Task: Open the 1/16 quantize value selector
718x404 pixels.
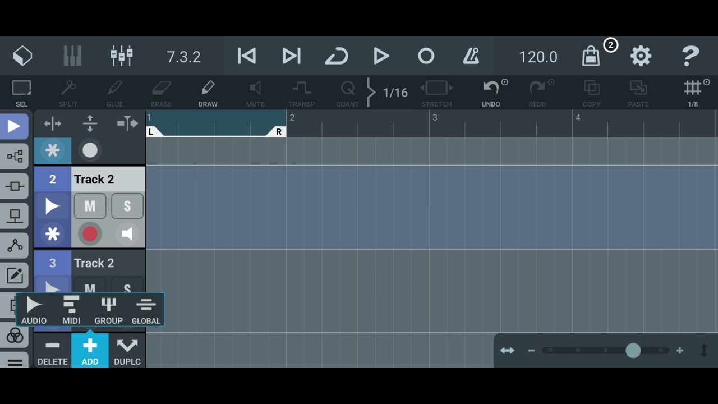Action: (x=395, y=93)
